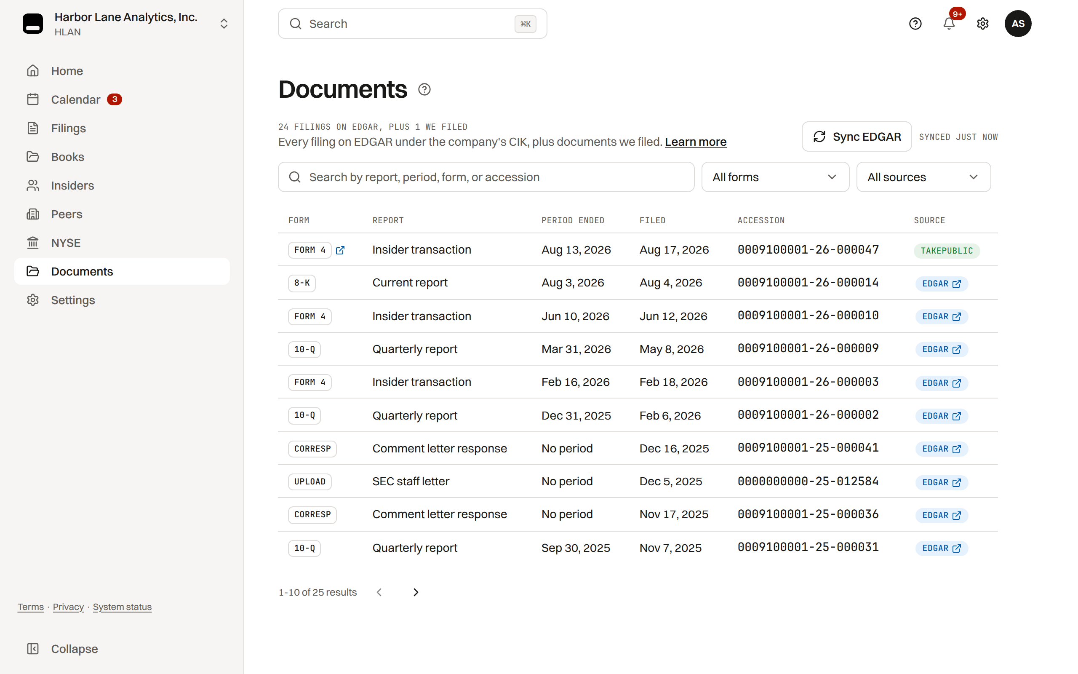Screen dimensions: 1078x674
Task: Go to Books
Action: pos(122,157)
